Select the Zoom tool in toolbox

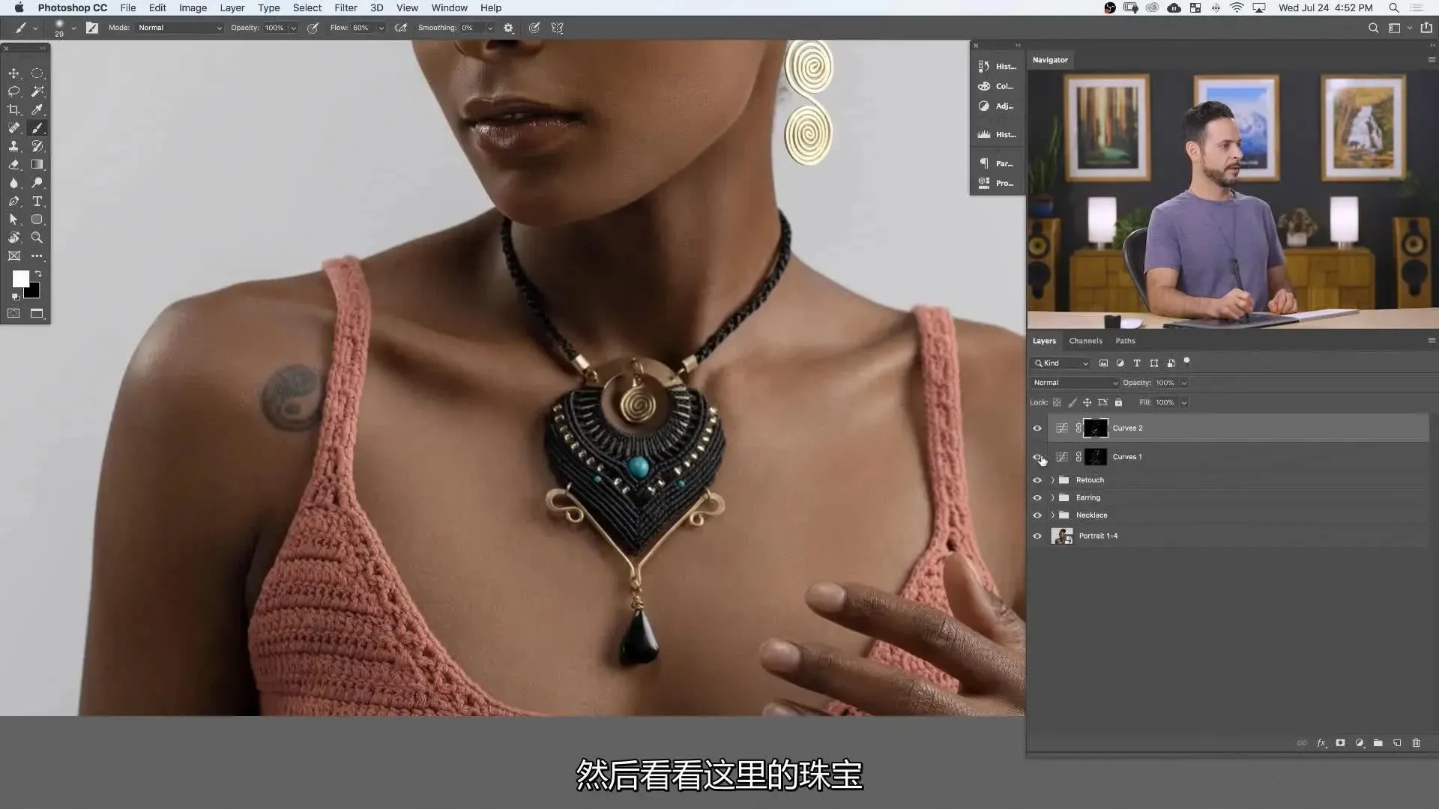37,238
